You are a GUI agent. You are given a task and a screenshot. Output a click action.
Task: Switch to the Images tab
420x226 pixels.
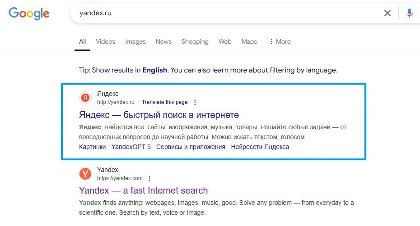coord(135,42)
